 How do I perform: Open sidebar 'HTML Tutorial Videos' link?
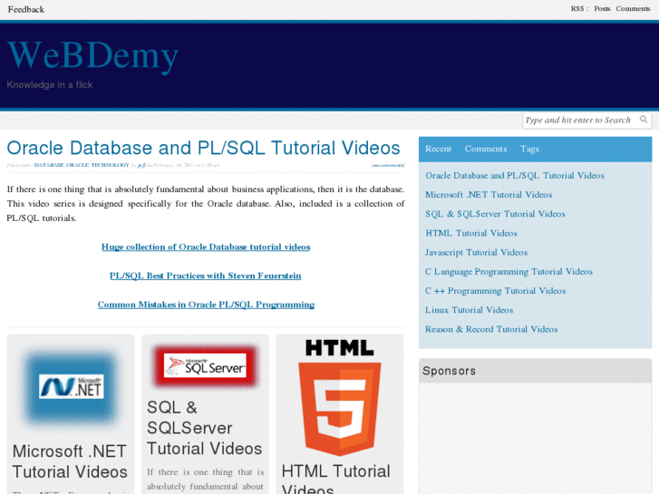[x=471, y=233]
